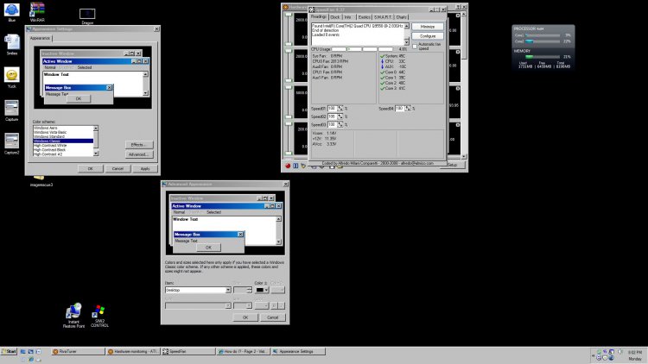Open the Clock tab in SpeedFan
The image size is (648, 364).
[x=334, y=17]
